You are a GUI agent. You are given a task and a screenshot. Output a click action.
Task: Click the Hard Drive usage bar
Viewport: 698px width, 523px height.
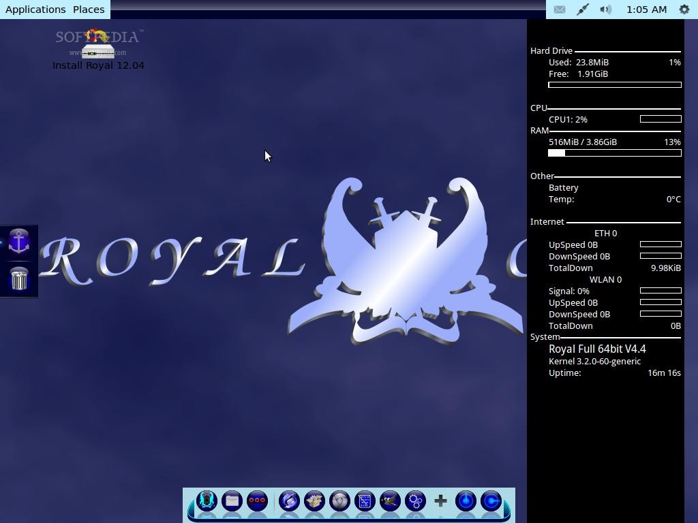[615, 85]
